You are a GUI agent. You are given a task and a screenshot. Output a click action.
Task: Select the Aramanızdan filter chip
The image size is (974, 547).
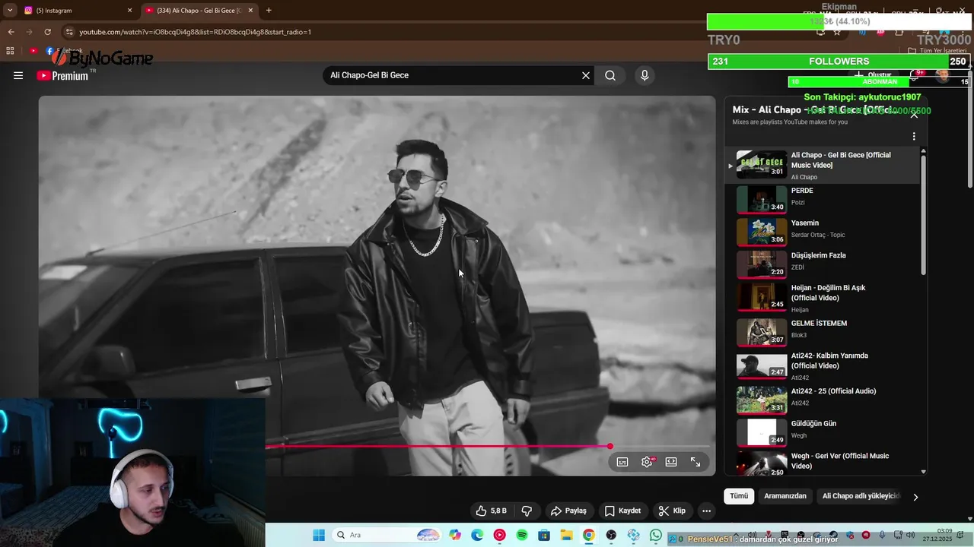[785, 496]
